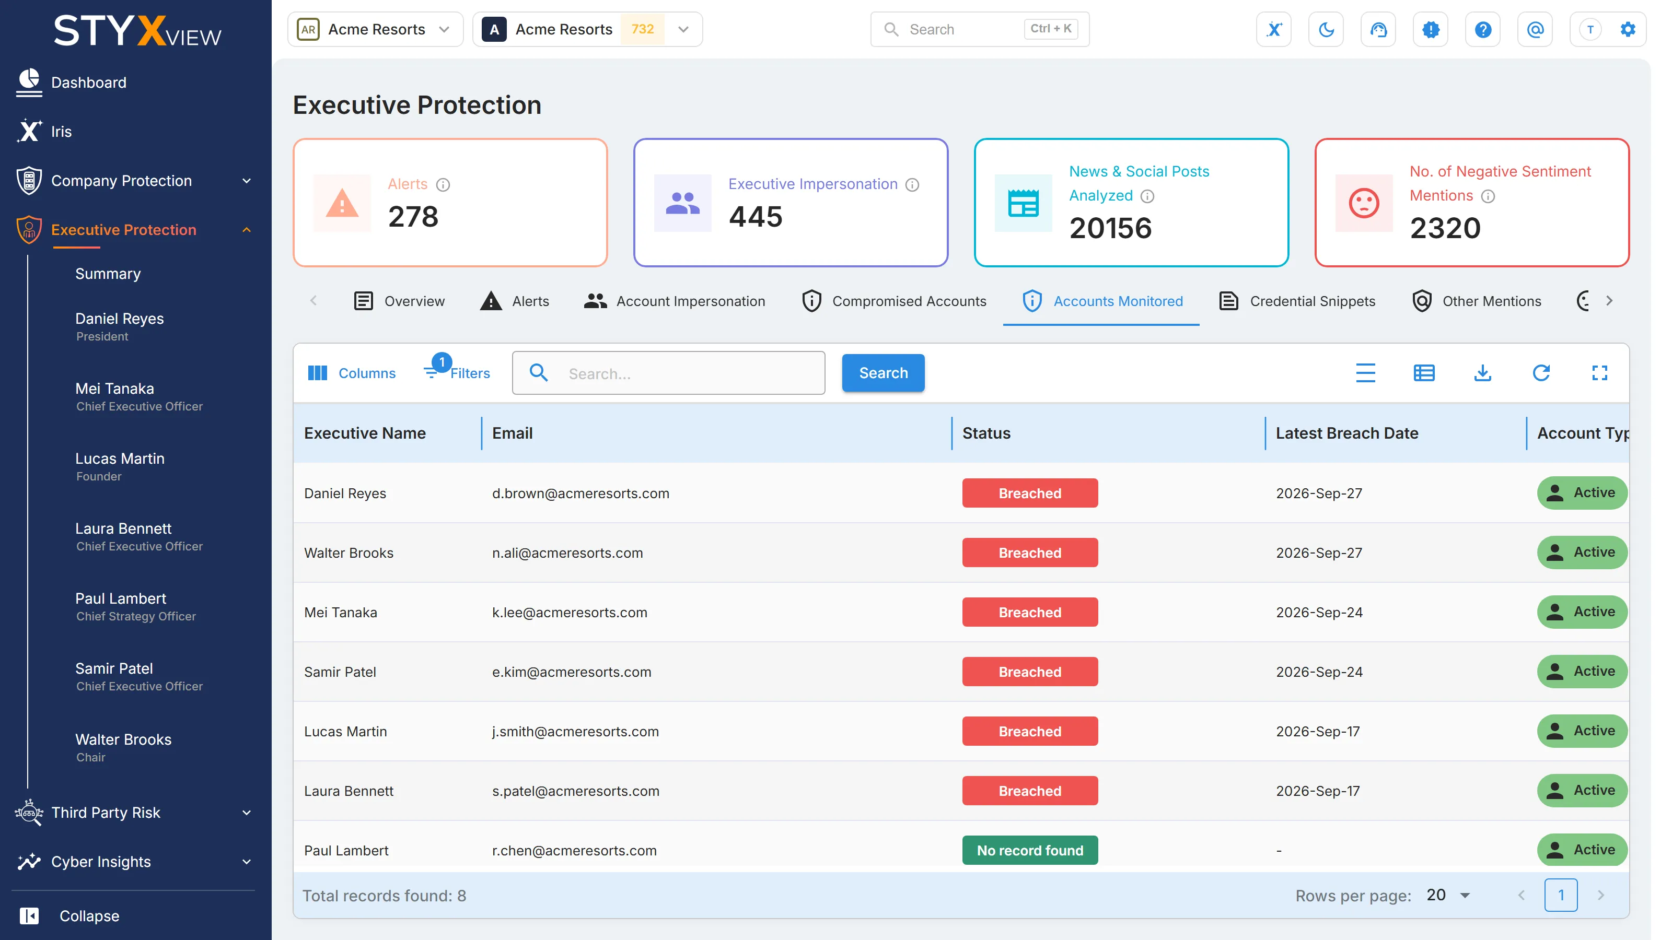Select Mei Tanaka in the sidebar list
This screenshot has width=1672, height=940.
click(139, 396)
